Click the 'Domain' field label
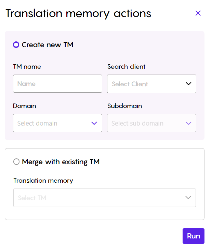This screenshot has width=212, height=247. pyautogui.click(x=25, y=106)
